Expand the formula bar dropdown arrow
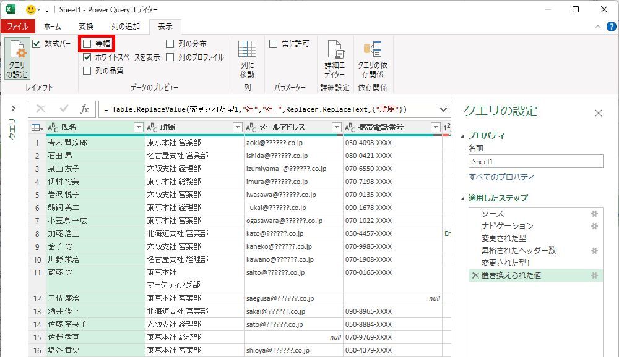 (x=443, y=109)
